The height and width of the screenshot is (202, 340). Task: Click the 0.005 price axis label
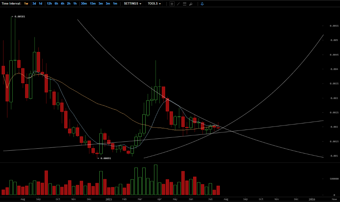[x=334, y=40]
